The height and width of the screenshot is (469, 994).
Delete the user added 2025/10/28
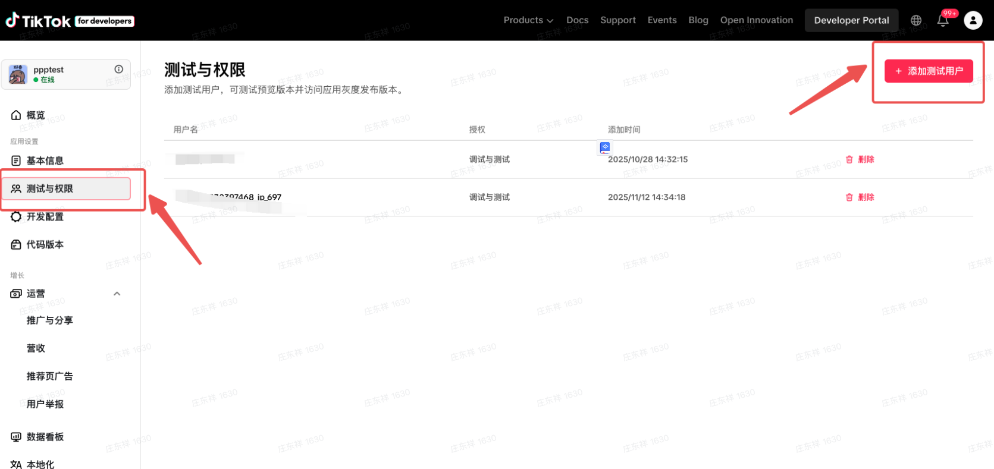click(x=860, y=159)
